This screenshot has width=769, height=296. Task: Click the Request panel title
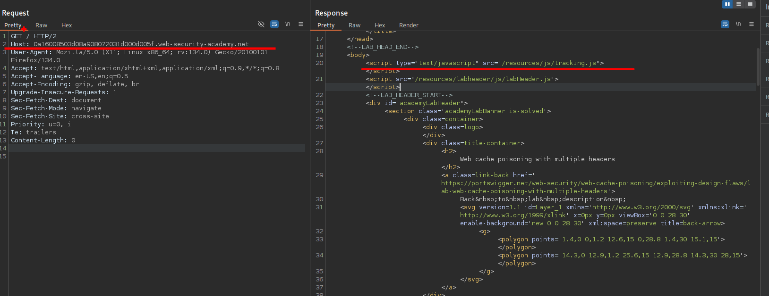pos(16,13)
